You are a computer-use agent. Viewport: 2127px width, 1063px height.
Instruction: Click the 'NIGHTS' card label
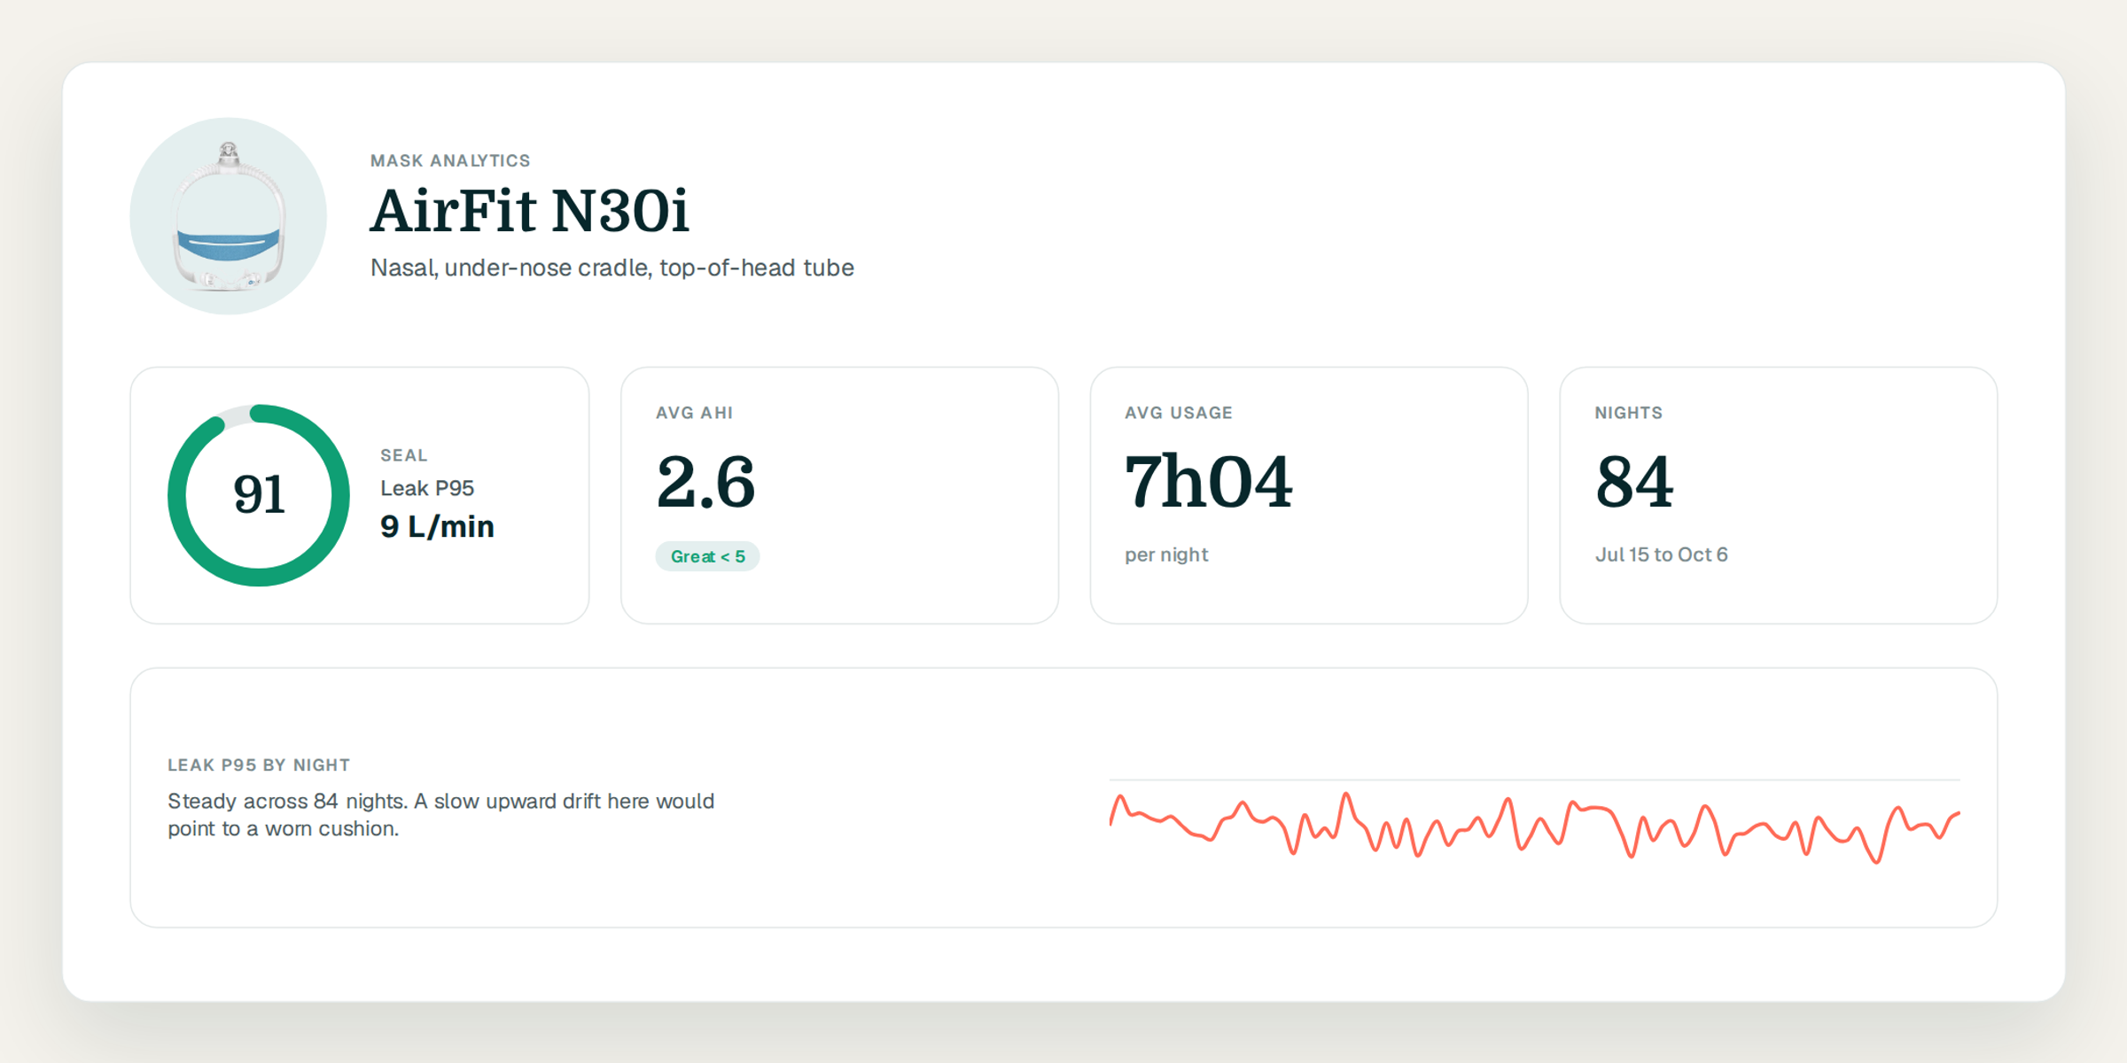coord(1629,413)
